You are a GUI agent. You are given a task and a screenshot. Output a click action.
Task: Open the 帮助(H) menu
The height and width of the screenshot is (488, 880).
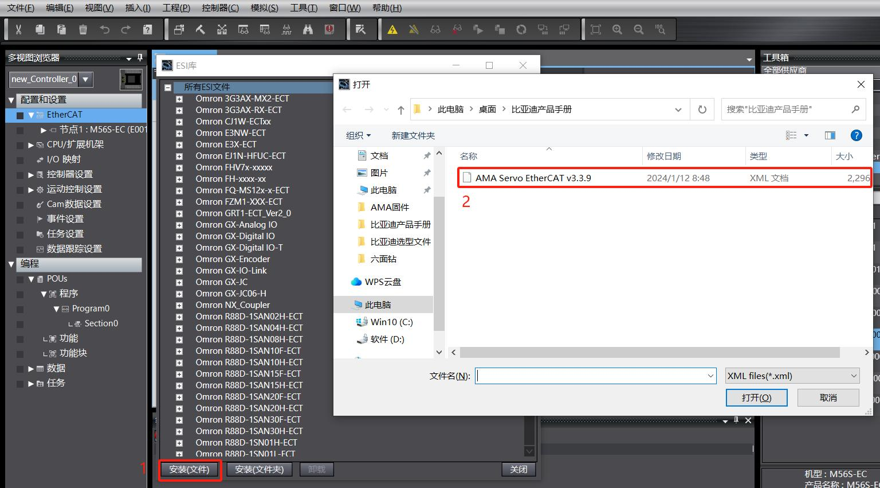[x=387, y=8]
